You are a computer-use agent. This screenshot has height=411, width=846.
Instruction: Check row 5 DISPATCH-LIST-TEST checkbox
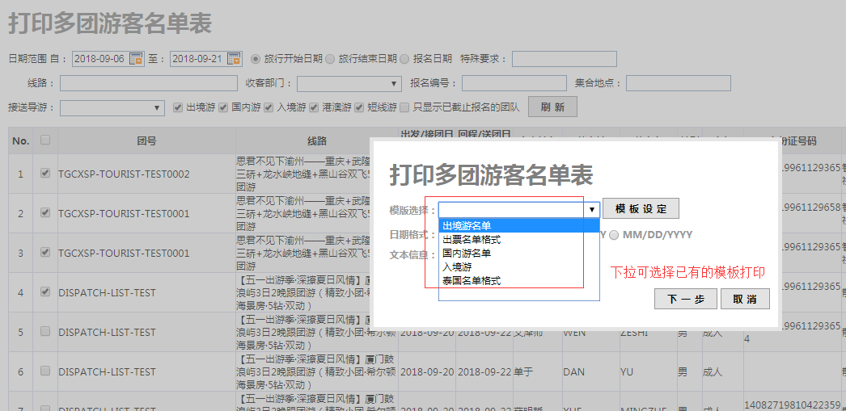[x=45, y=332]
